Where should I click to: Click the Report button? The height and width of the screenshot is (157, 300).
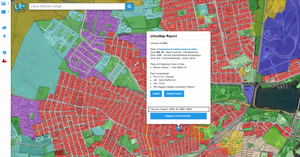pyautogui.click(x=156, y=94)
